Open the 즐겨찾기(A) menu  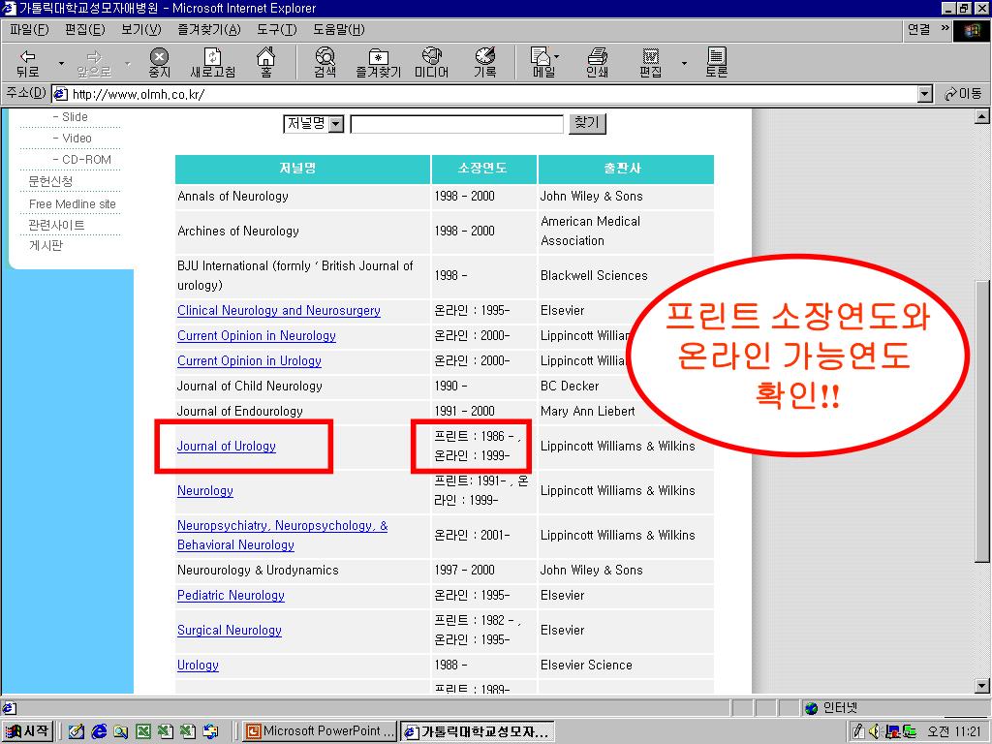209,30
